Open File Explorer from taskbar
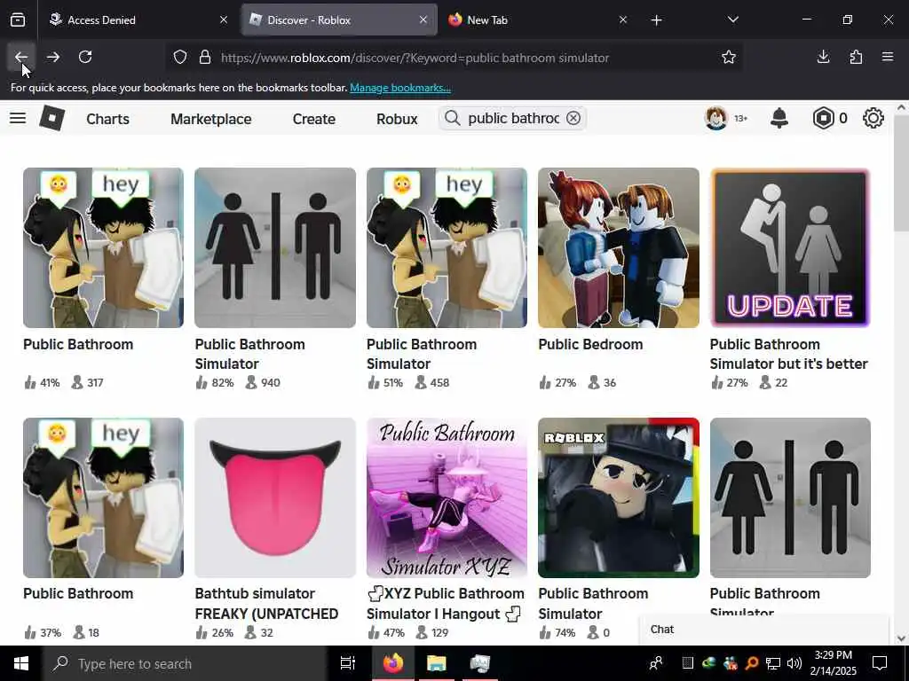The image size is (909, 681). click(436, 663)
